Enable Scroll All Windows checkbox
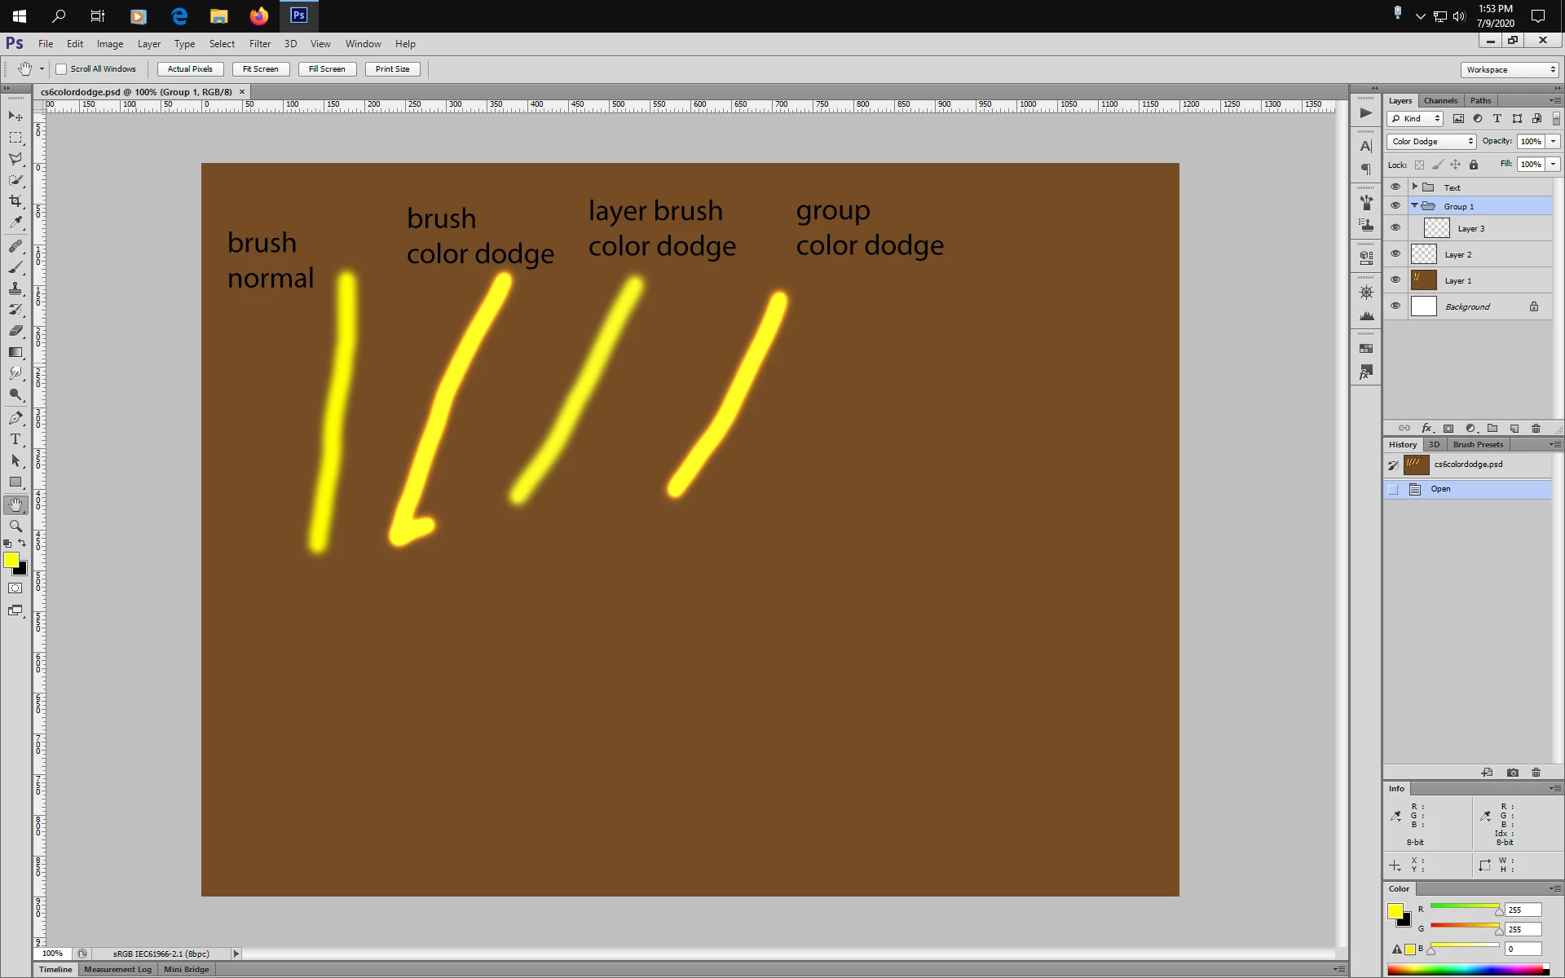This screenshot has height=978, width=1565. click(x=61, y=69)
